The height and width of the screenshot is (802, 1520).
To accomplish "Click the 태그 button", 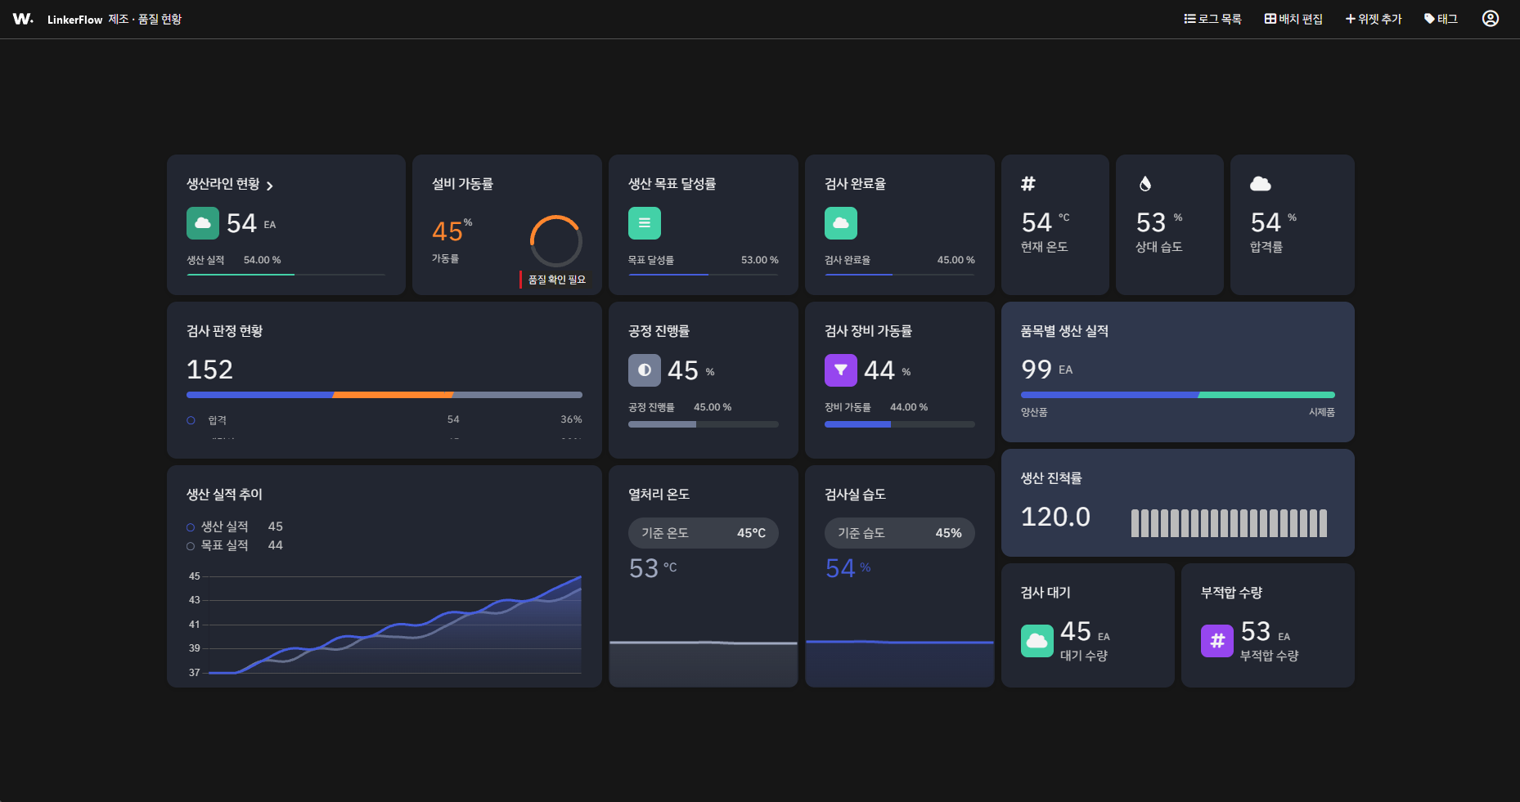I will (1441, 19).
